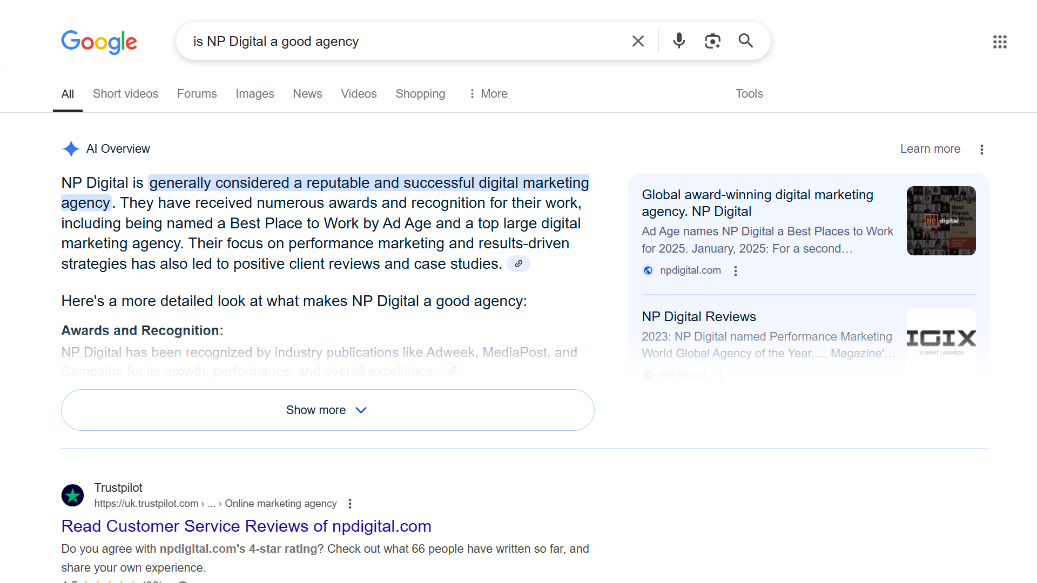Screen dimensions: 1037x583
Task: Switch to the Images tab
Action: 254,93
